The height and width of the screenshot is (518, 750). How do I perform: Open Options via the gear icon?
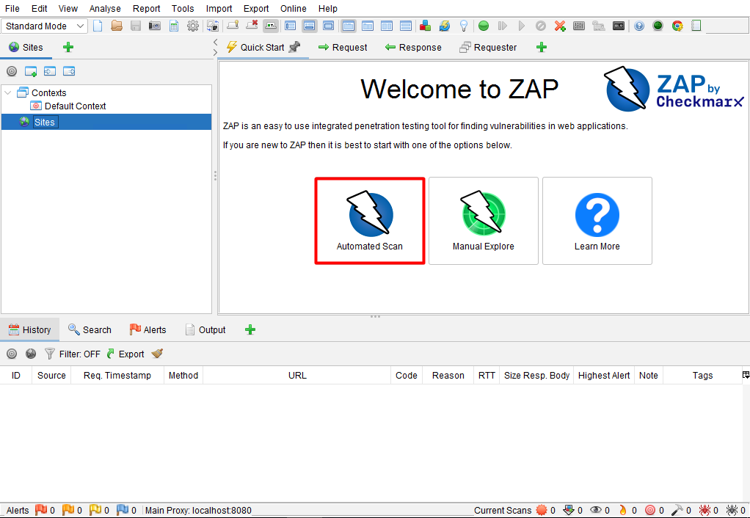click(x=193, y=26)
